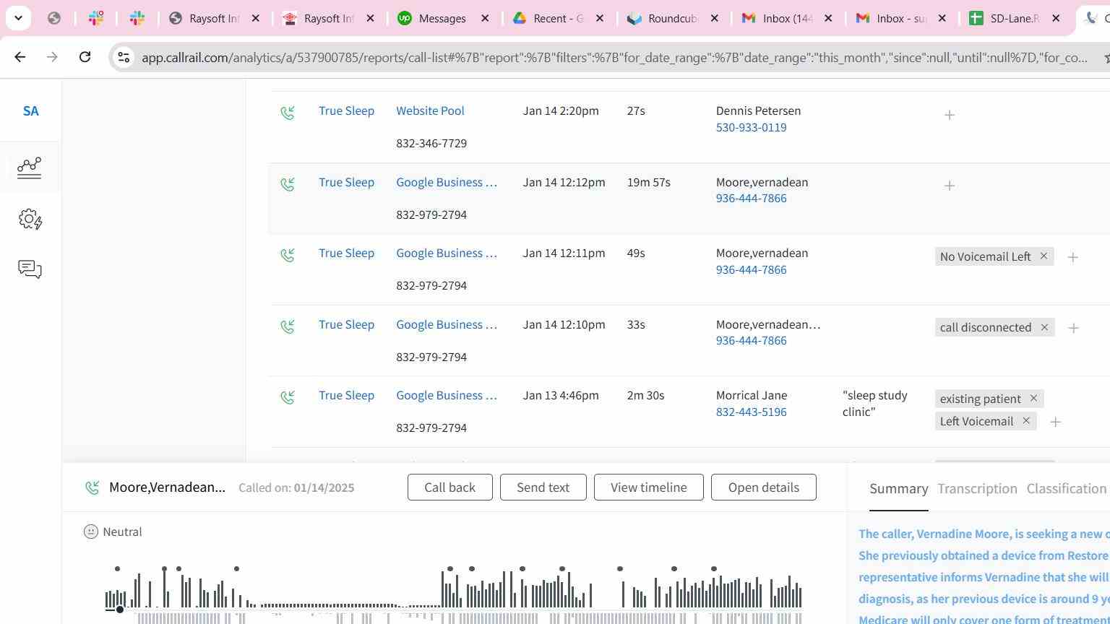
Task: Close the Messages browser tab
Action: (486, 18)
